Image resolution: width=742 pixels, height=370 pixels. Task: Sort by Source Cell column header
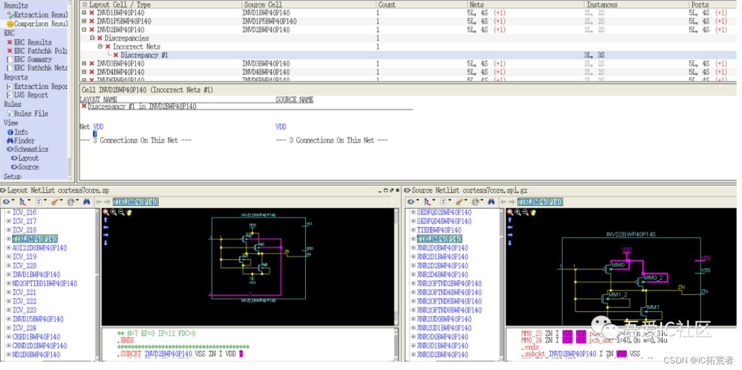tap(308, 4)
